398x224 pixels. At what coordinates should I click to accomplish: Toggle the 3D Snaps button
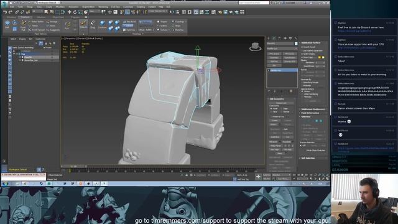click(121, 12)
